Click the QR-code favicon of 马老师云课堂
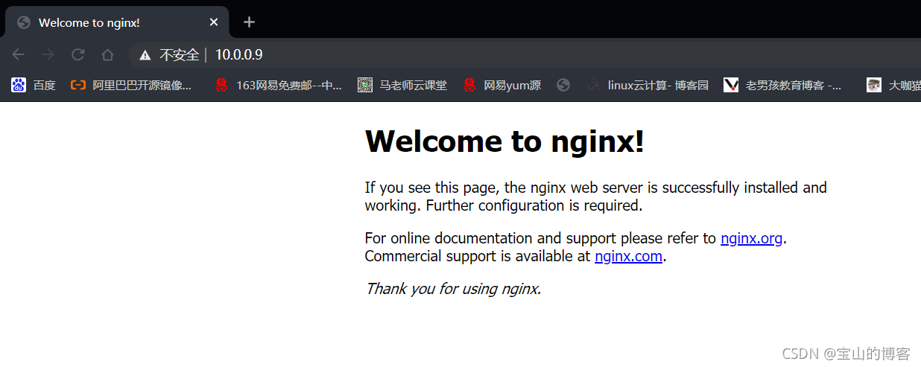This screenshot has height=367, width=921. [x=364, y=85]
